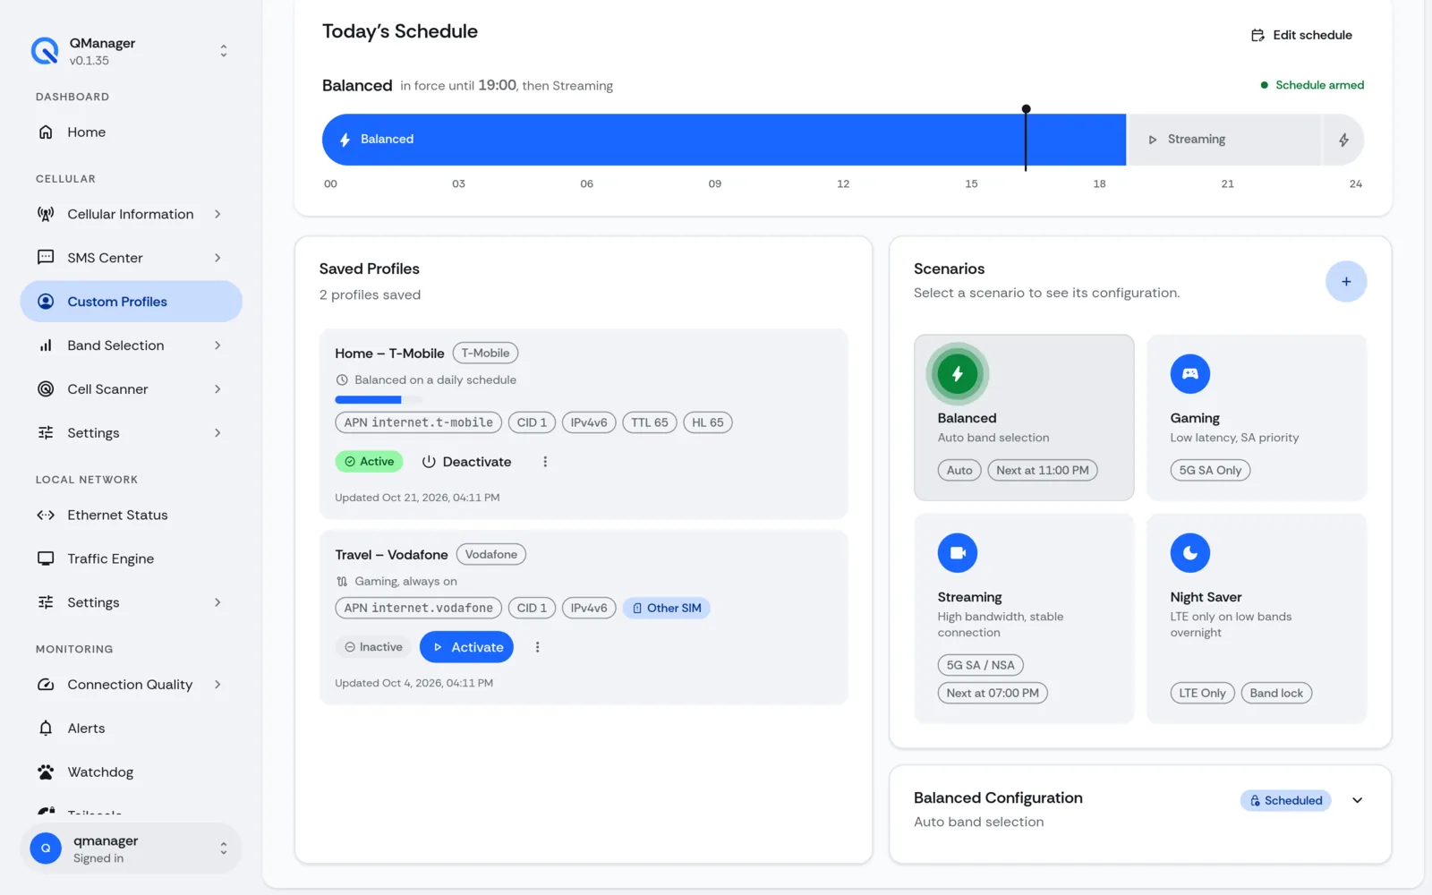Viewport: 1432px width, 895px height.
Task: Click the QManager logo icon
Action: pos(45,51)
